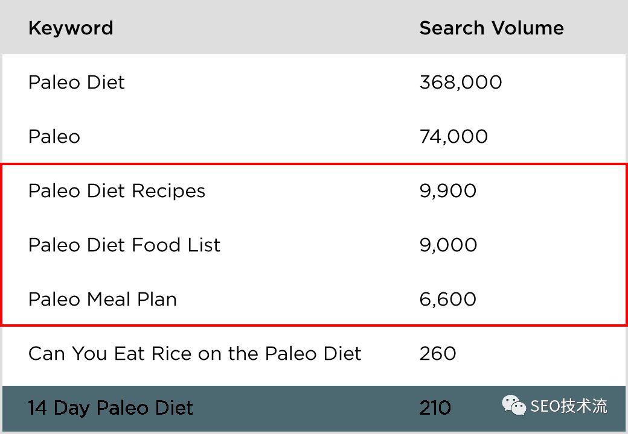The image size is (628, 434).
Task: Click the Search Volume column header
Action: [x=492, y=28]
